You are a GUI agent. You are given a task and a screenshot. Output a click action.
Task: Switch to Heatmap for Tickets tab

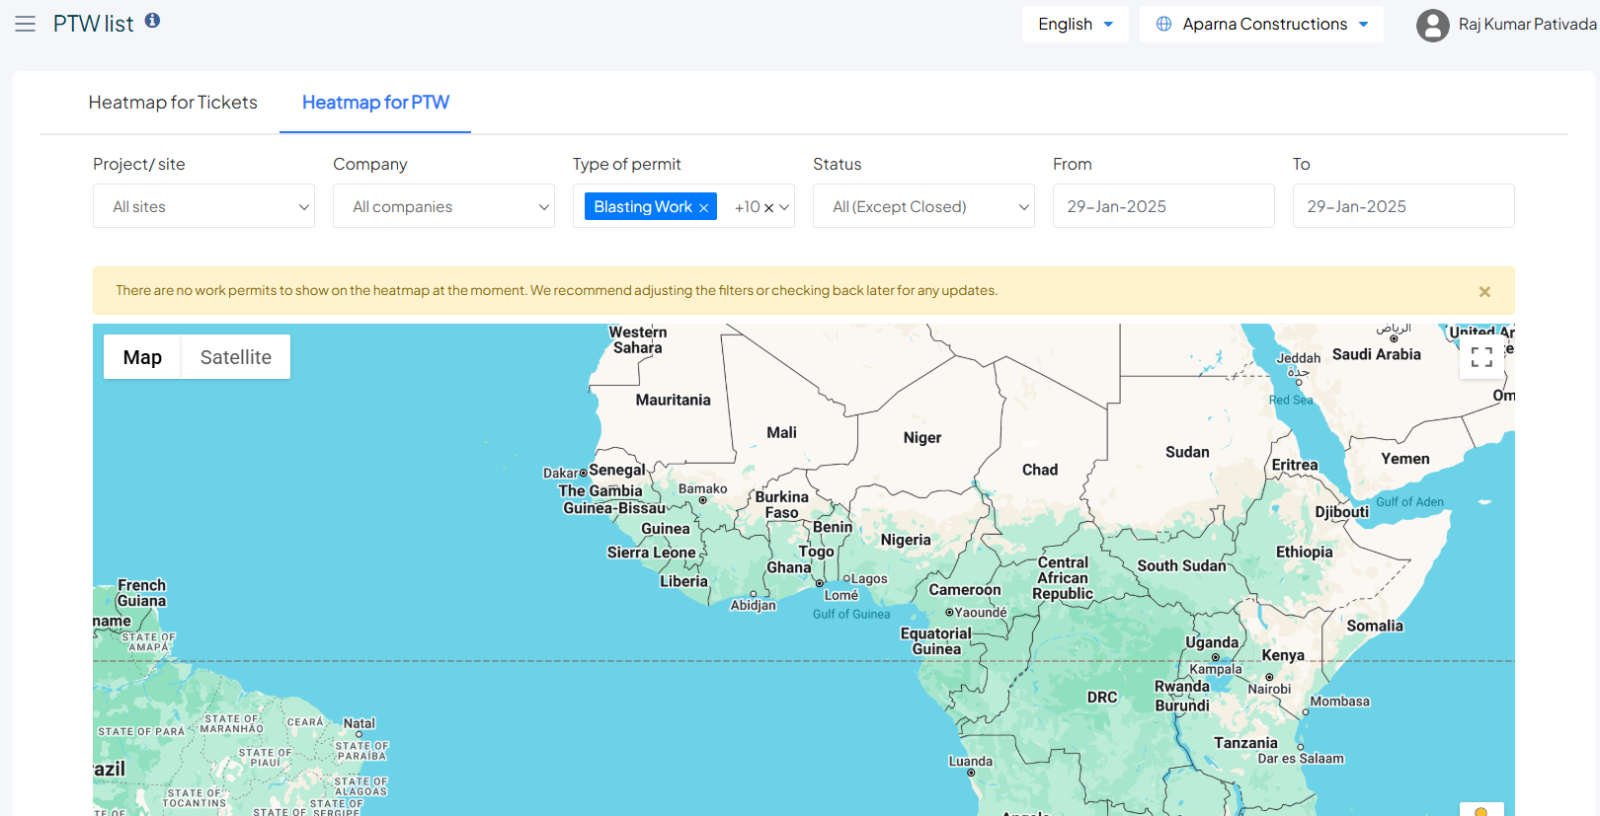click(173, 103)
